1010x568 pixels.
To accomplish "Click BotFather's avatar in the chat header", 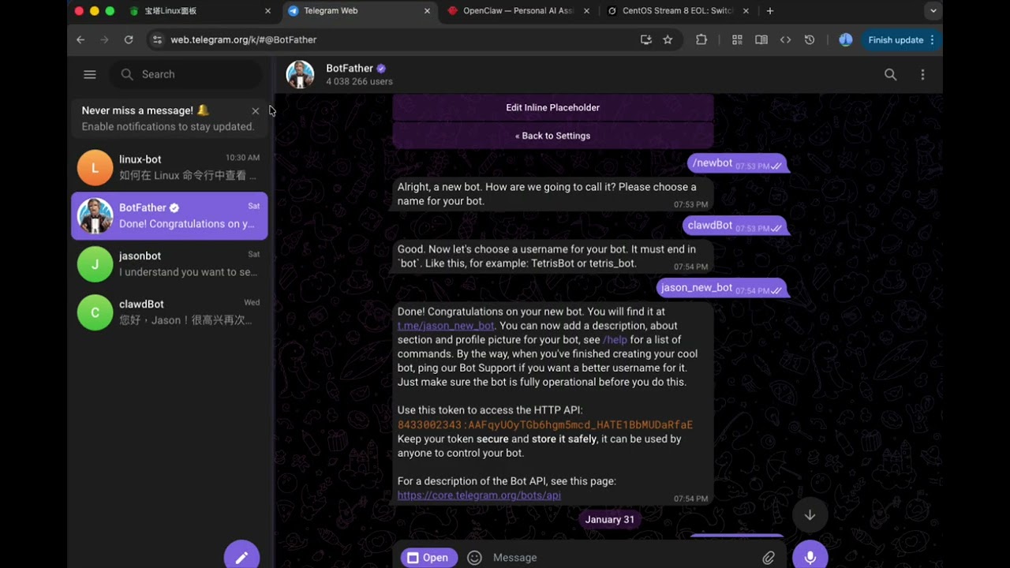I will (x=300, y=74).
